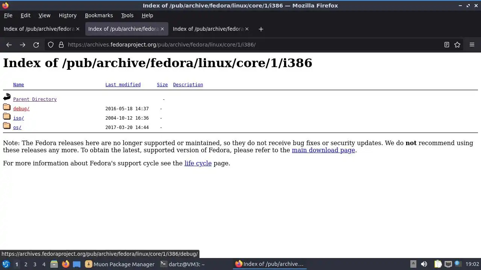This screenshot has width=481, height=270.
Task: Click the taskbar clock showing 19:02
Action: point(472,264)
